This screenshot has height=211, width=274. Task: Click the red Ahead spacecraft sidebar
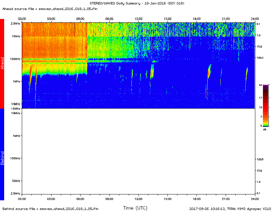click(2, 63)
